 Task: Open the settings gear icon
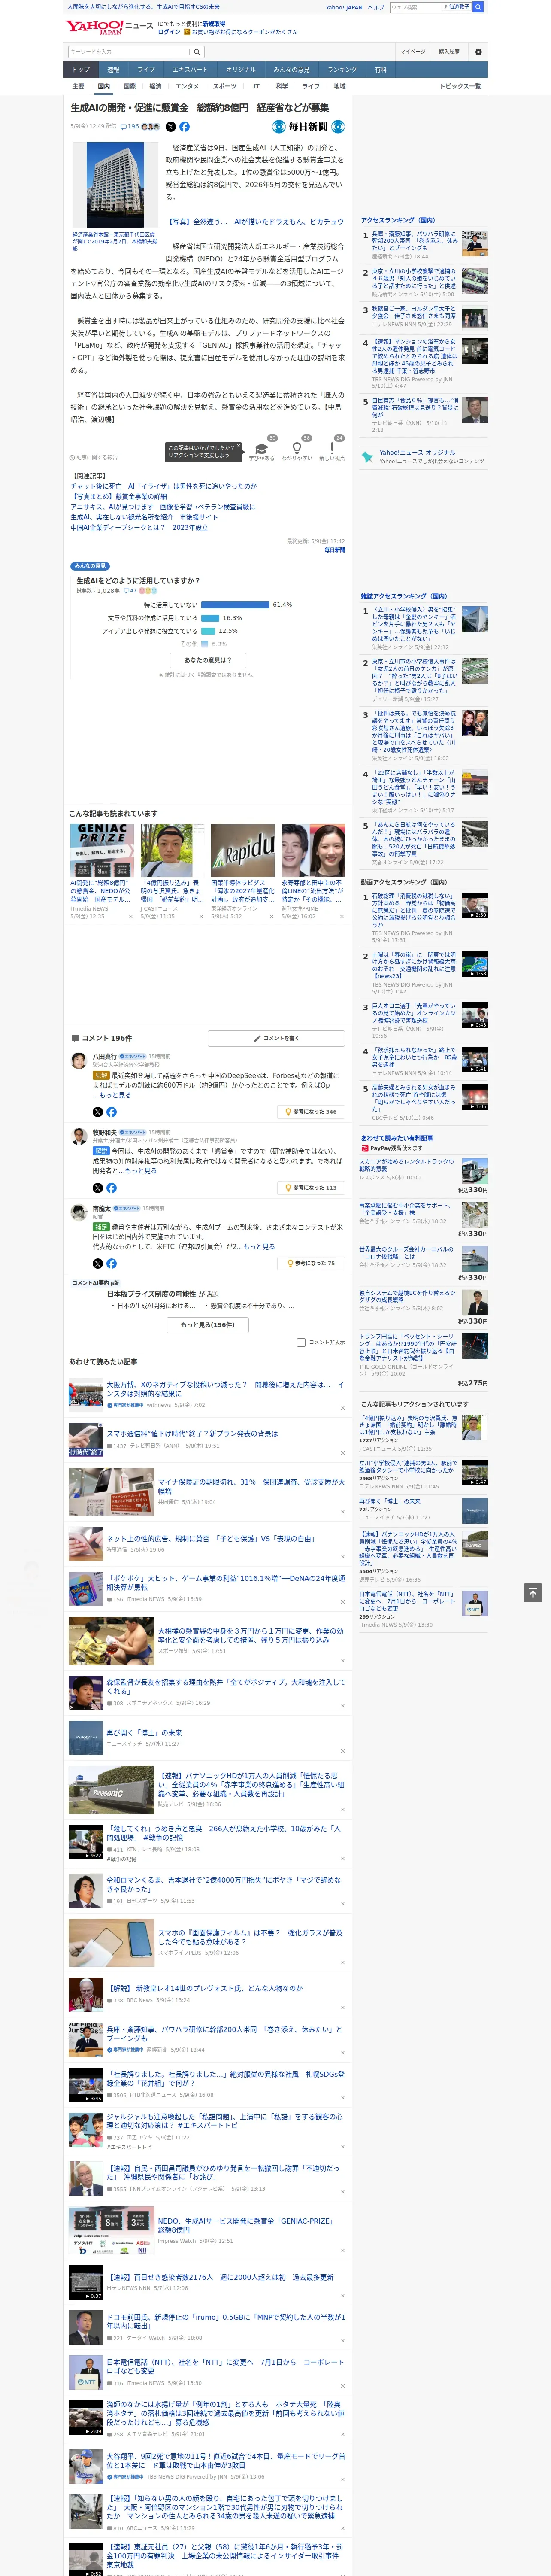point(478,51)
